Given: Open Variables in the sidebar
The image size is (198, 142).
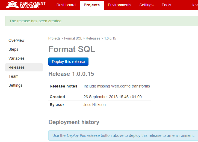Looking at the screenshot, I should coord(16,58).
